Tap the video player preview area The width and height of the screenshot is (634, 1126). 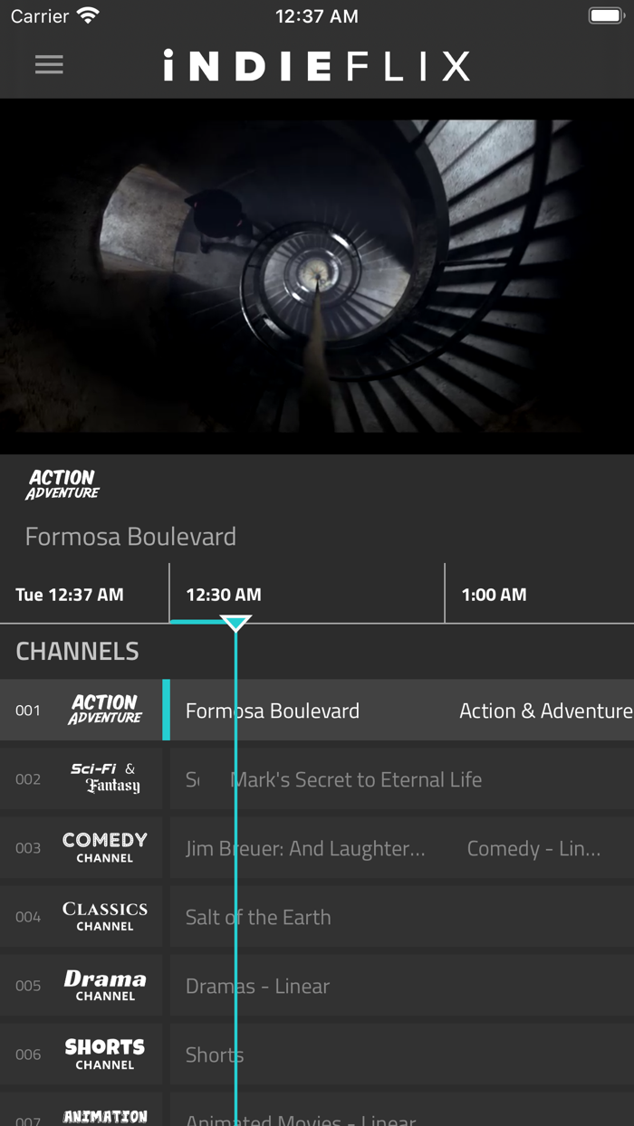point(317,276)
